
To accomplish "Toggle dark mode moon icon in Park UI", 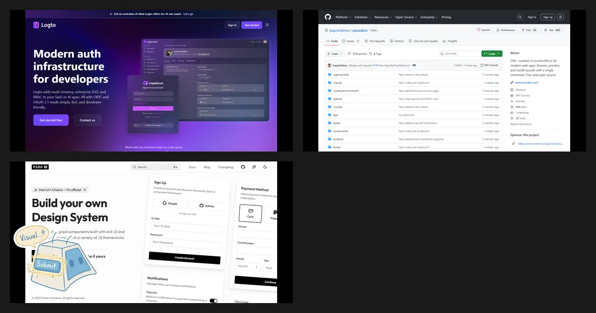I will point(265,167).
